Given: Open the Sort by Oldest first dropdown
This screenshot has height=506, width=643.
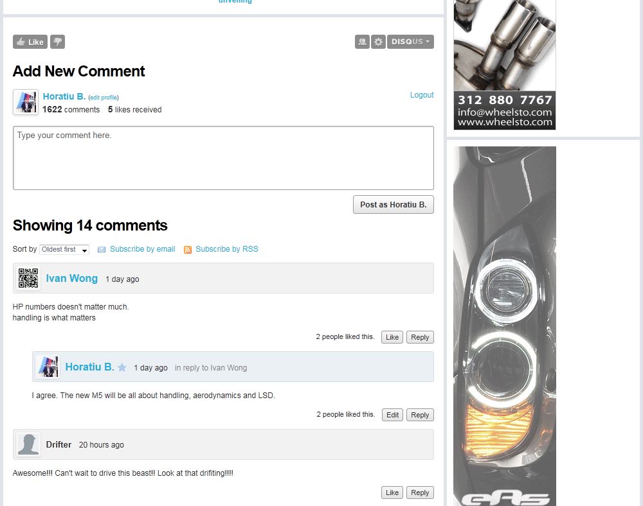Looking at the screenshot, I should 64,250.
